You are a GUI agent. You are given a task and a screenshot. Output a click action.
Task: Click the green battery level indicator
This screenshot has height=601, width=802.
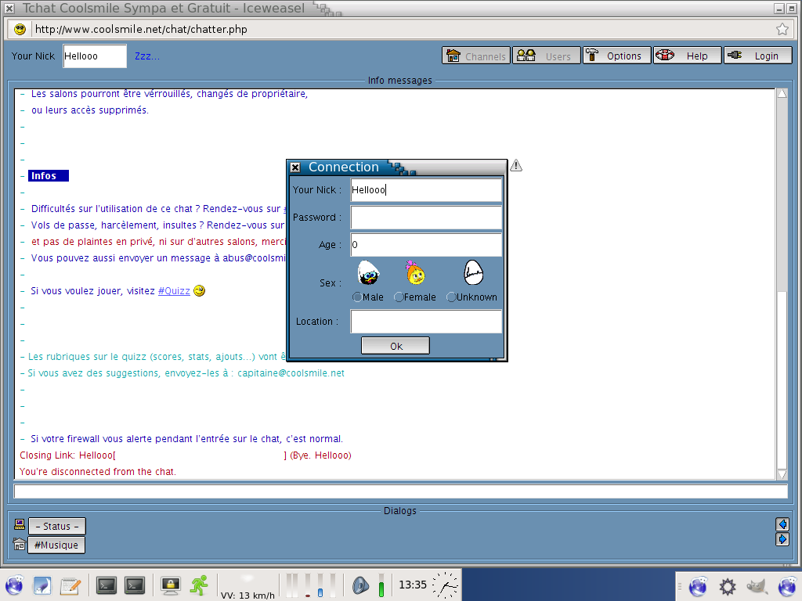point(381,585)
